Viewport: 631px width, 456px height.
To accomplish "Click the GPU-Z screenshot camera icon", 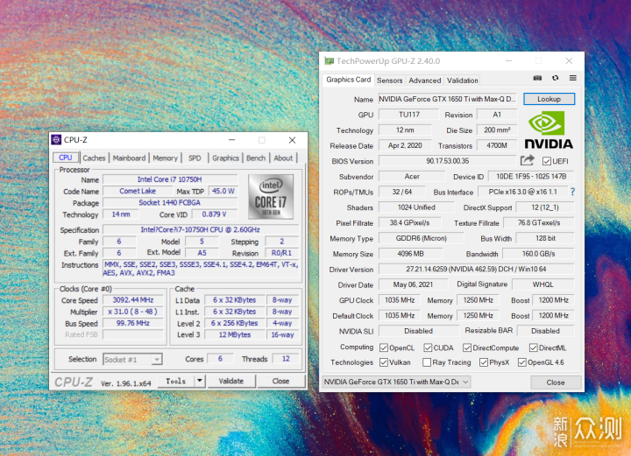I will [x=537, y=78].
